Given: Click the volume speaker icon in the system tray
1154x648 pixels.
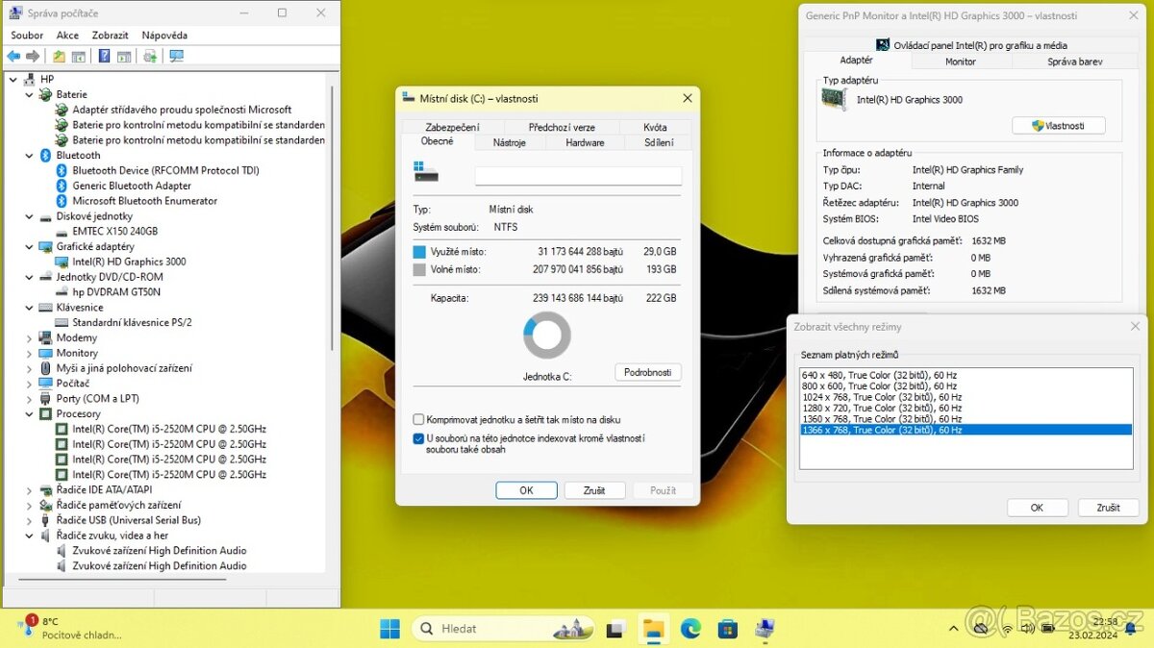Looking at the screenshot, I should (1027, 628).
